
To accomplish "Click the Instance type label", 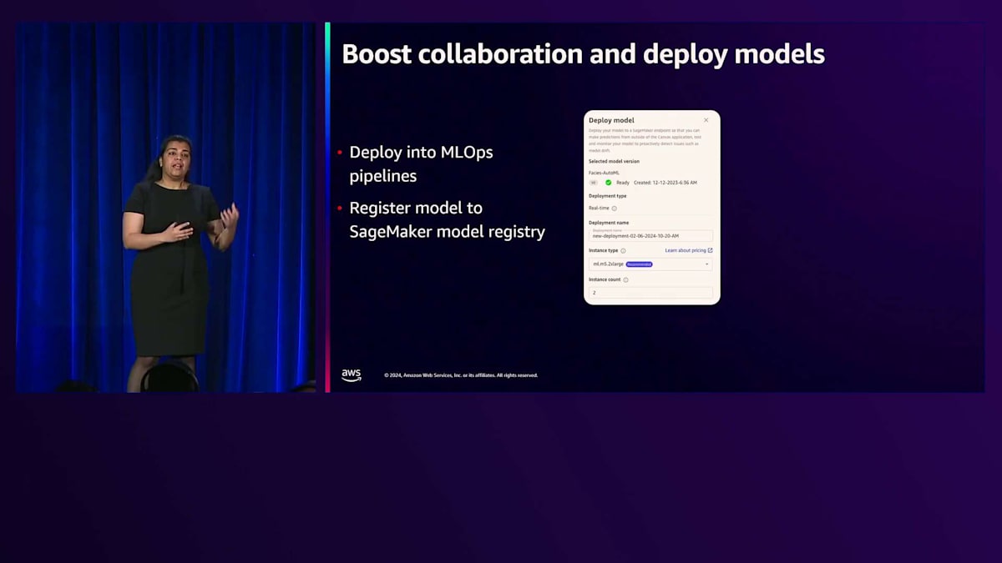I will 603,250.
